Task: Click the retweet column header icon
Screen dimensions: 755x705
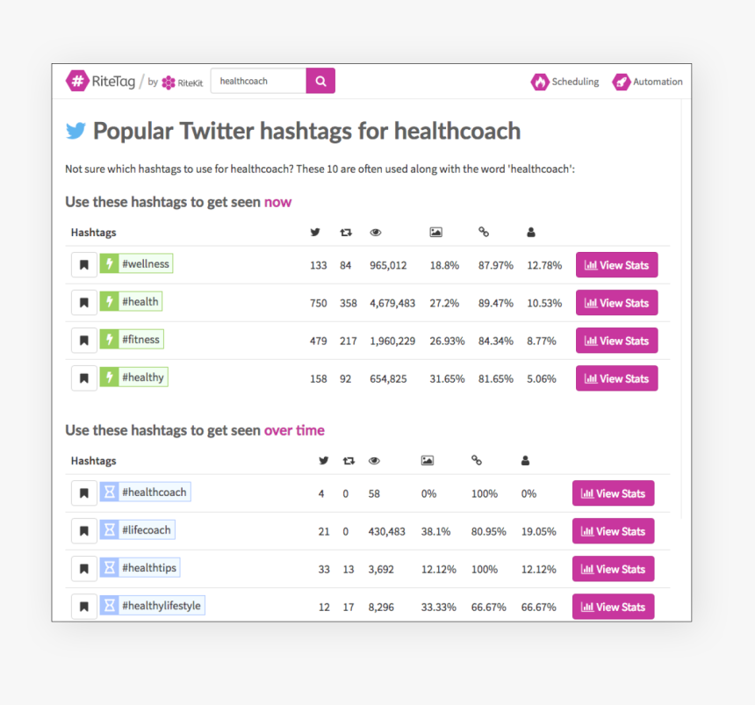Action: [x=346, y=233]
